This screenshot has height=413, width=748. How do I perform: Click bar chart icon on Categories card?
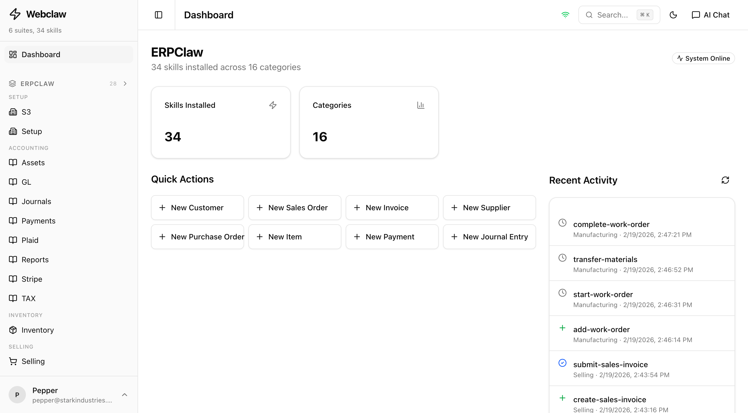[x=421, y=105]
